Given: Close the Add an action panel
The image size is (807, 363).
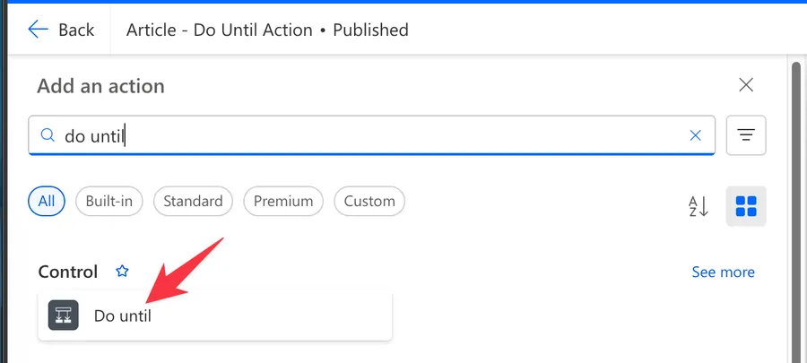Looking at the screenshot, I should (x=745, y=85).
